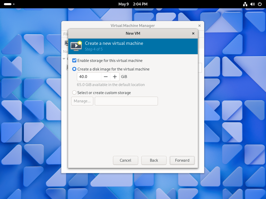Click the new virtual machine wizard icon
This screenshot has width=266, height=199.
click(76, 46)
